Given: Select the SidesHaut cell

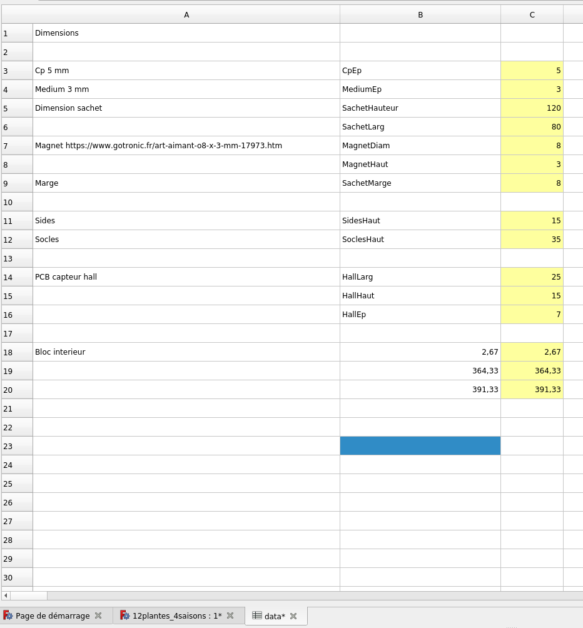Looking at the screenshot, I should [420, 221].
